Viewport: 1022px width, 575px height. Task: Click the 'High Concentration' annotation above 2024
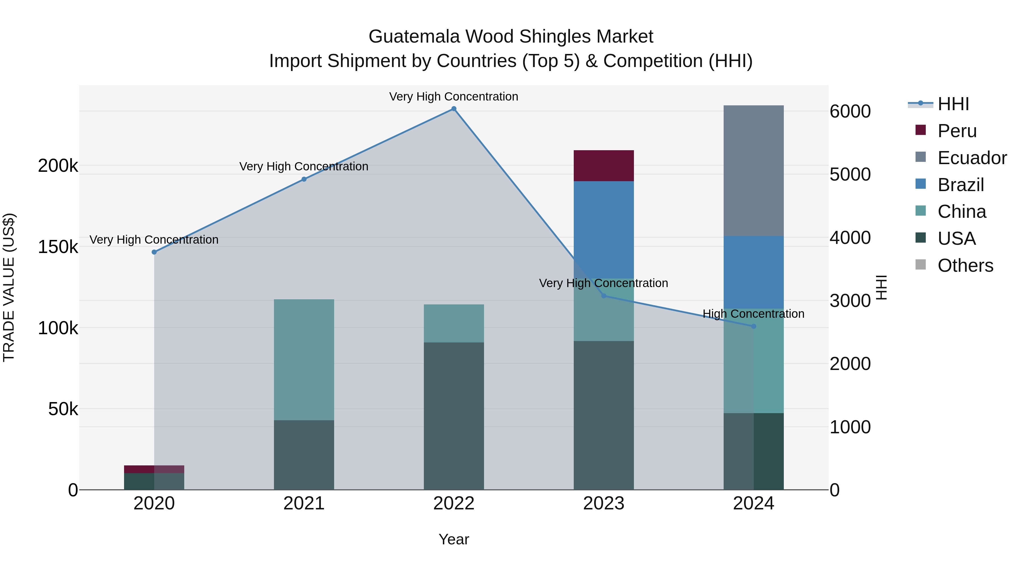(x=754, y=314)
